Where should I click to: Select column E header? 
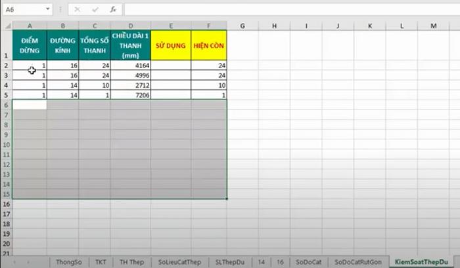pos(171,25)
